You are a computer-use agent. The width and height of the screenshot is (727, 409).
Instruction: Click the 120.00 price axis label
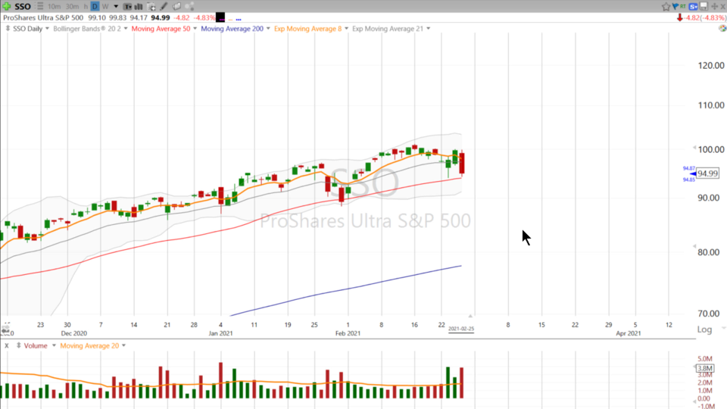711,65
